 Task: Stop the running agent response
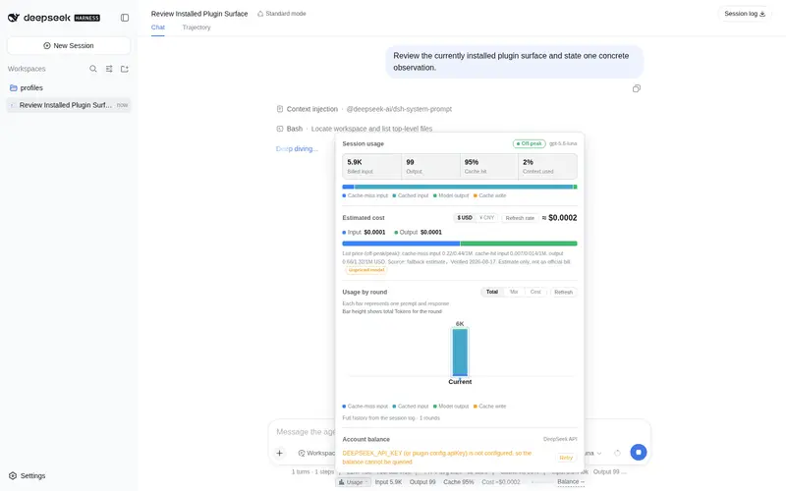pos(638,453)
